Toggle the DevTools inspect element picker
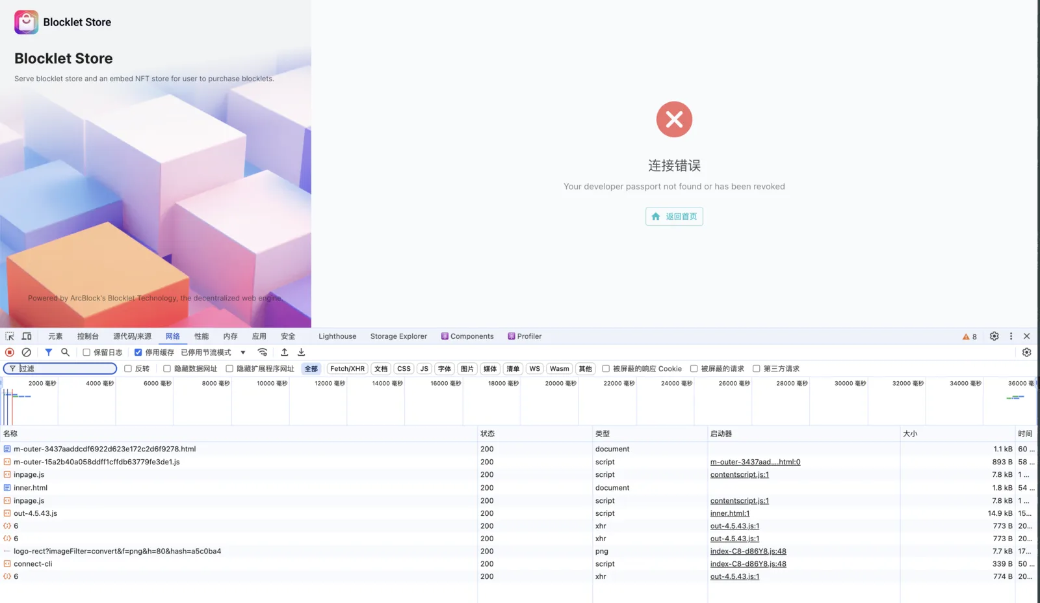1040x603 pixels. tap(10, 336)
